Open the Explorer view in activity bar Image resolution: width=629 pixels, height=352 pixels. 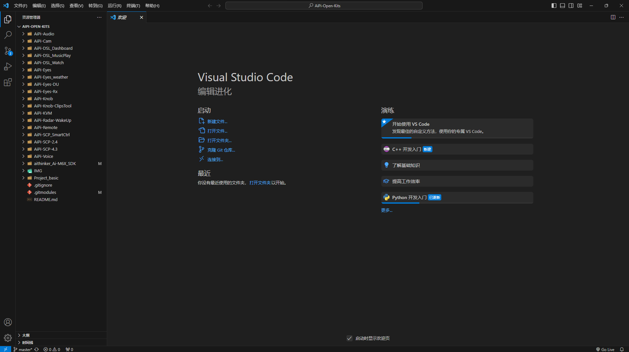click(x=8, y=19)
